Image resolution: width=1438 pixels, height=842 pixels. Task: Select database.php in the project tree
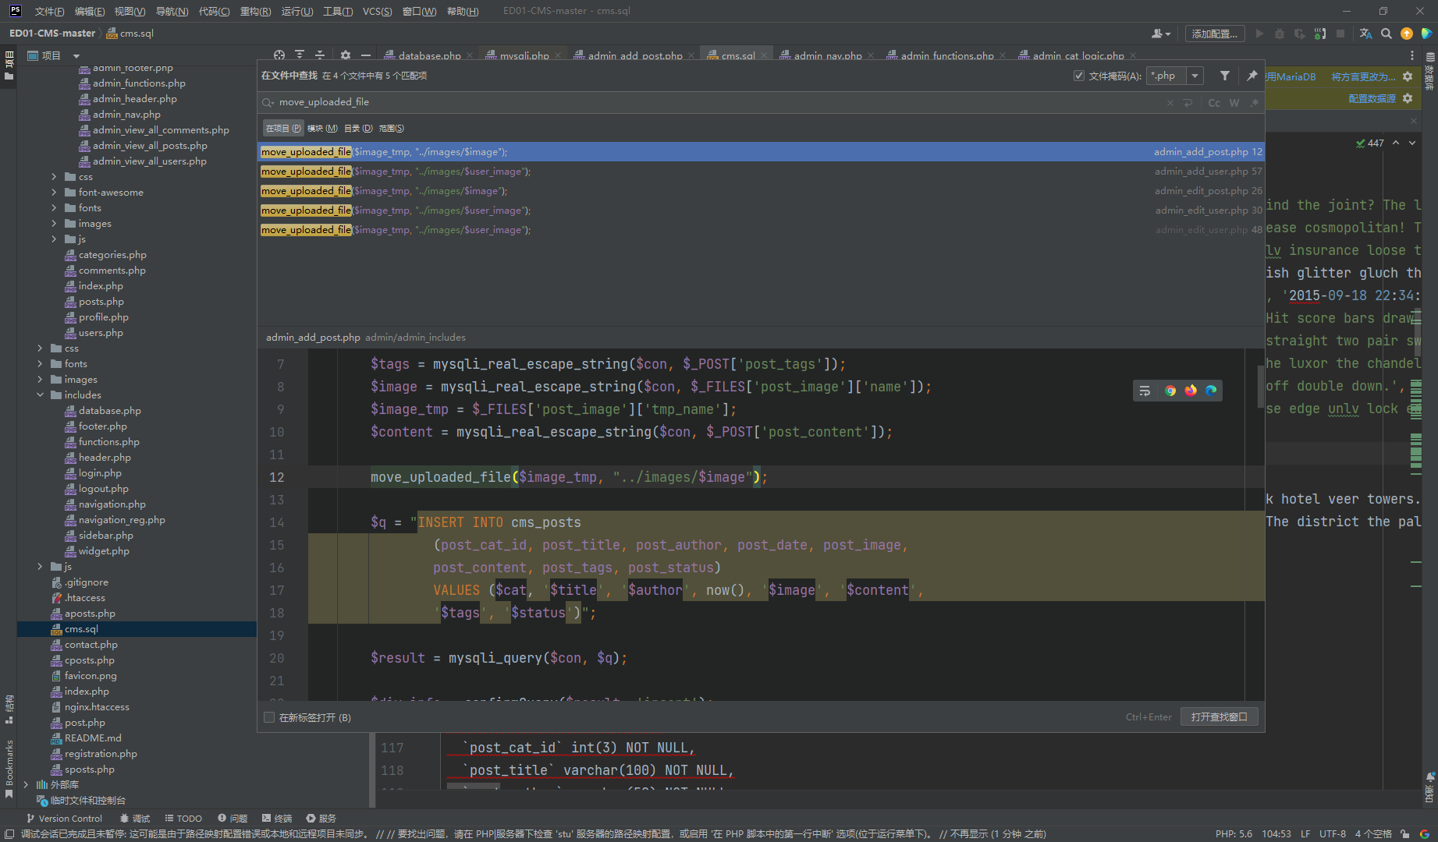coord(109,411)
